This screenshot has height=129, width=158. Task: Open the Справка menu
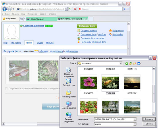(52, 14)
